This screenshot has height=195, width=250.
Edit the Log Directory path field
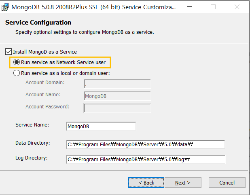tap(146, 159)
